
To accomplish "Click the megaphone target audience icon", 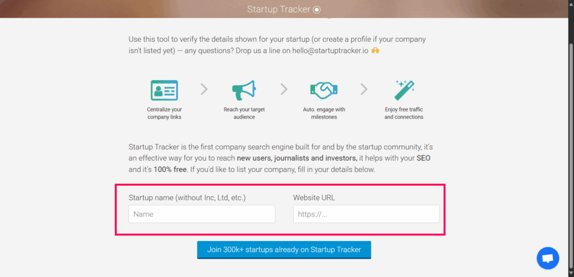I will click(x=244, y=90).
